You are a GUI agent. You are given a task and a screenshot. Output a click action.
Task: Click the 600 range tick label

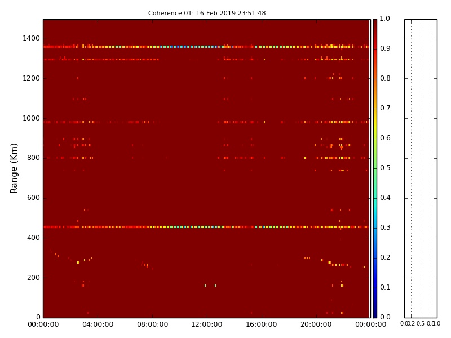(33, 198)
